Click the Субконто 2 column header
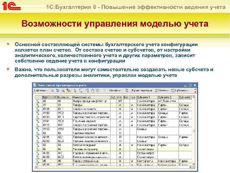 pos(168,97)
